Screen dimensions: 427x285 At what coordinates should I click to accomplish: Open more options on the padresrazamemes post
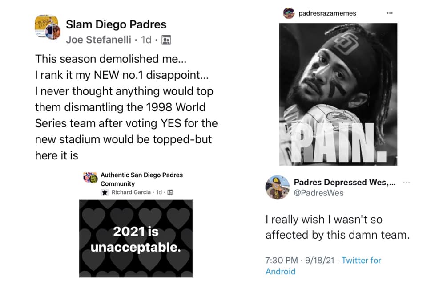pyautogui.click(x=390, y=13)
